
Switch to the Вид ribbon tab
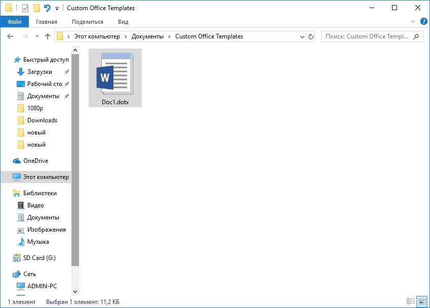(123, 22)
